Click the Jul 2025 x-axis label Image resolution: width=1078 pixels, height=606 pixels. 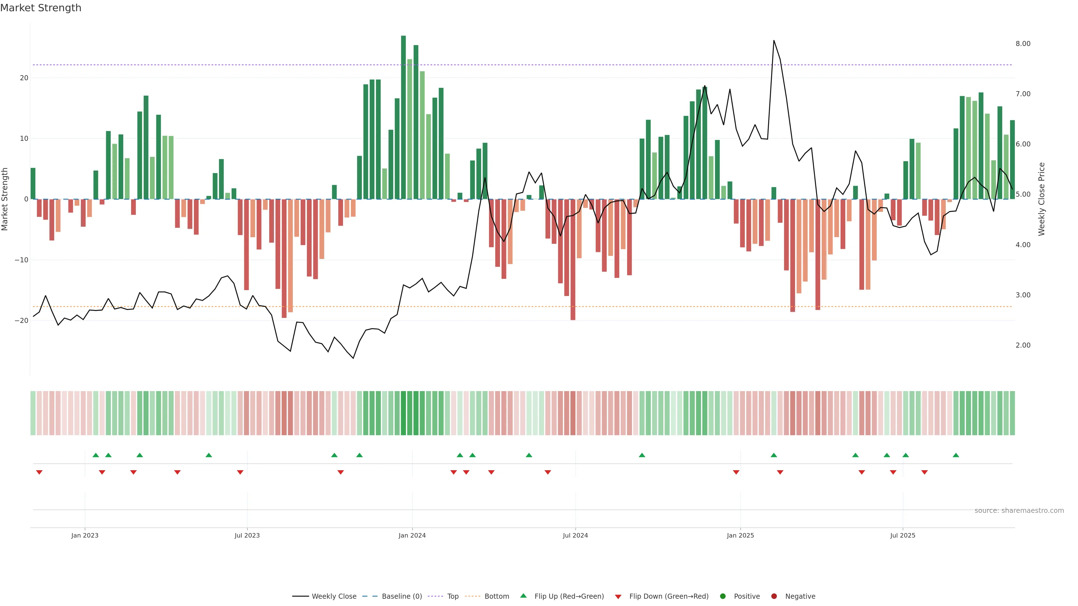coord(902,535)
